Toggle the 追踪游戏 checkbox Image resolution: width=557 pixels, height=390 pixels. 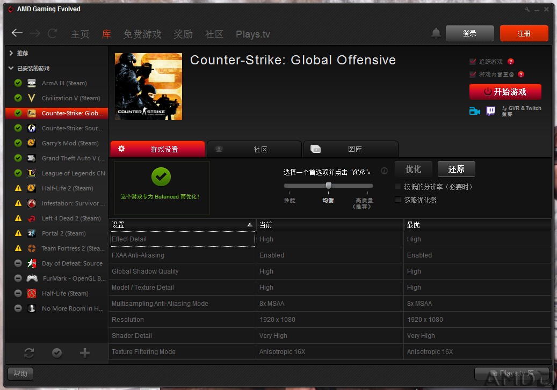[473, 62]
